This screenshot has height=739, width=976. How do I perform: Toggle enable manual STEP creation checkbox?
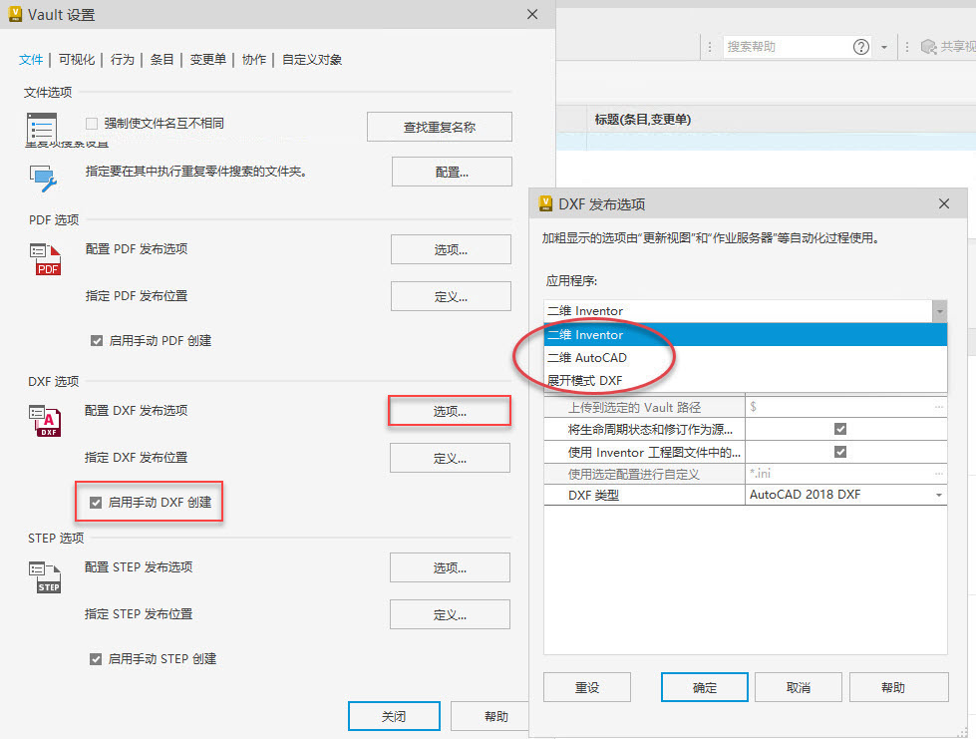click(96, 658)
